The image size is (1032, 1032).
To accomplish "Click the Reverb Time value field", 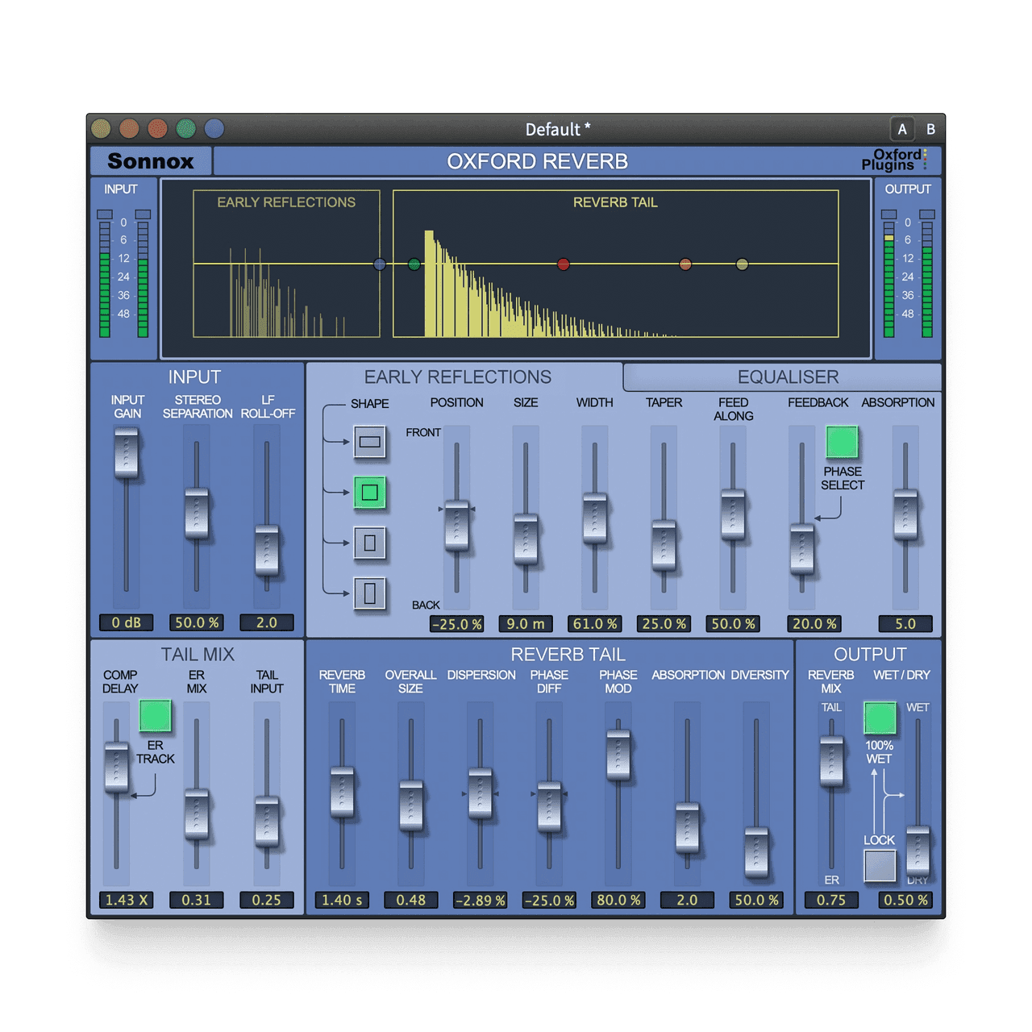I will 342,900.
